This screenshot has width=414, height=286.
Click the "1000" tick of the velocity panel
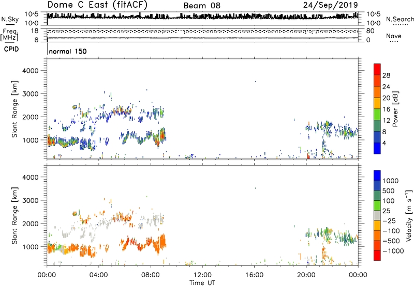[31, 247]
